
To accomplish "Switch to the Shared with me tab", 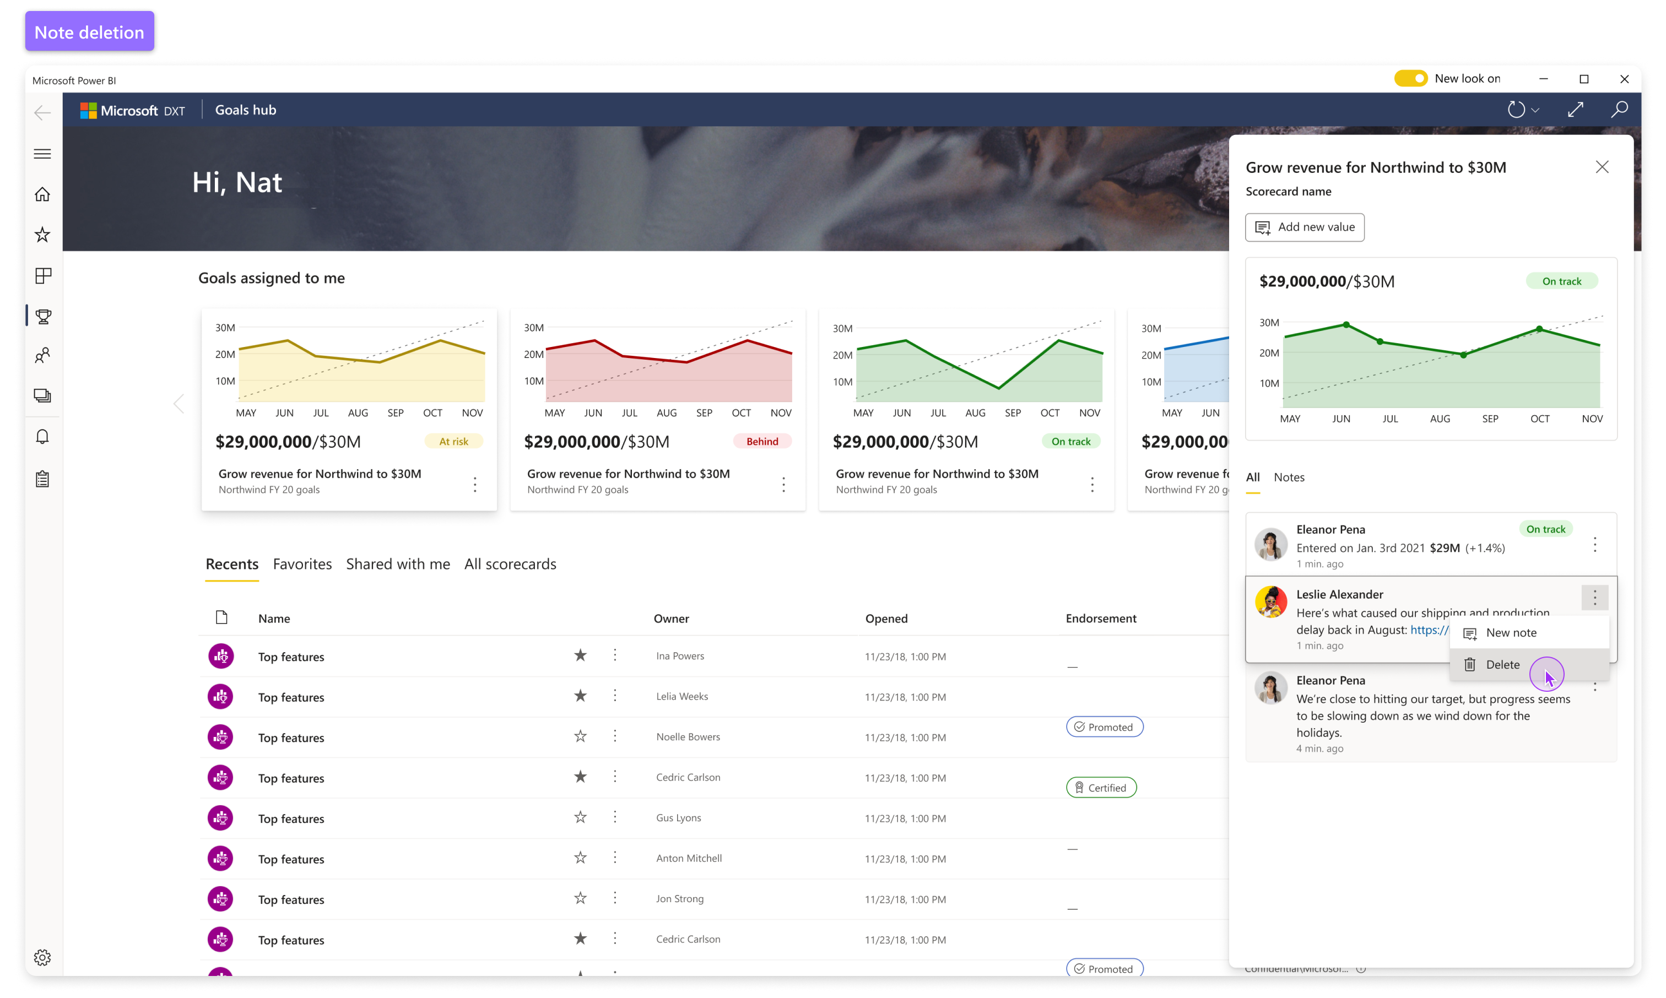I will [398, 564].
